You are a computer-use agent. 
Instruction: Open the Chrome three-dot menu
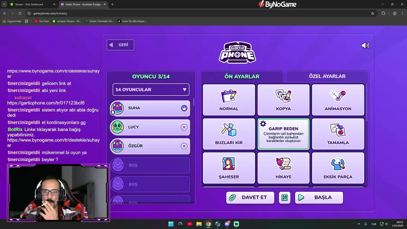click(x=402, y=13)
